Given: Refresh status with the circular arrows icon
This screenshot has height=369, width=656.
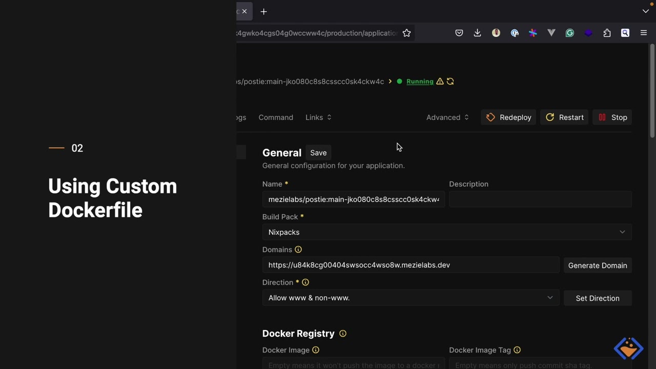Looking at the screenshot, I should coord(450,81).
